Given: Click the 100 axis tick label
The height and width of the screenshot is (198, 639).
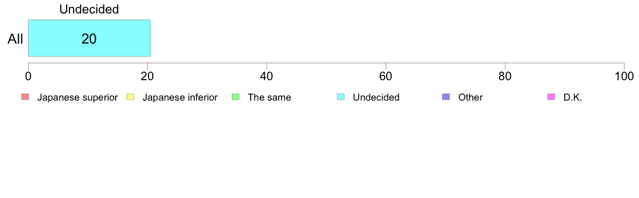Looking at the screenshot, I should tap(623, 76).
